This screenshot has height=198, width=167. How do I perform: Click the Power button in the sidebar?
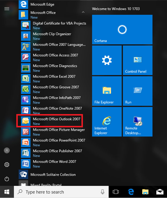coord(7,179)
